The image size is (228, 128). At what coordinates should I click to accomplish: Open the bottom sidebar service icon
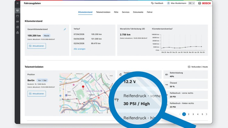(18, 32)
